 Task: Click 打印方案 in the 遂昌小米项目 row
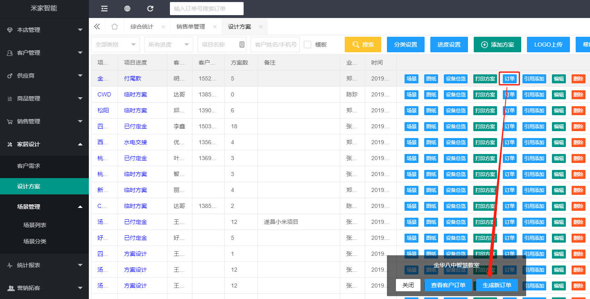(x=485, y=222)
